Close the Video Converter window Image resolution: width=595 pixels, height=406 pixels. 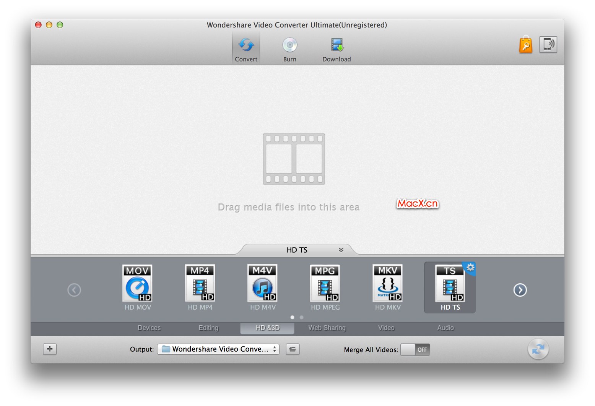coord(38,25)
